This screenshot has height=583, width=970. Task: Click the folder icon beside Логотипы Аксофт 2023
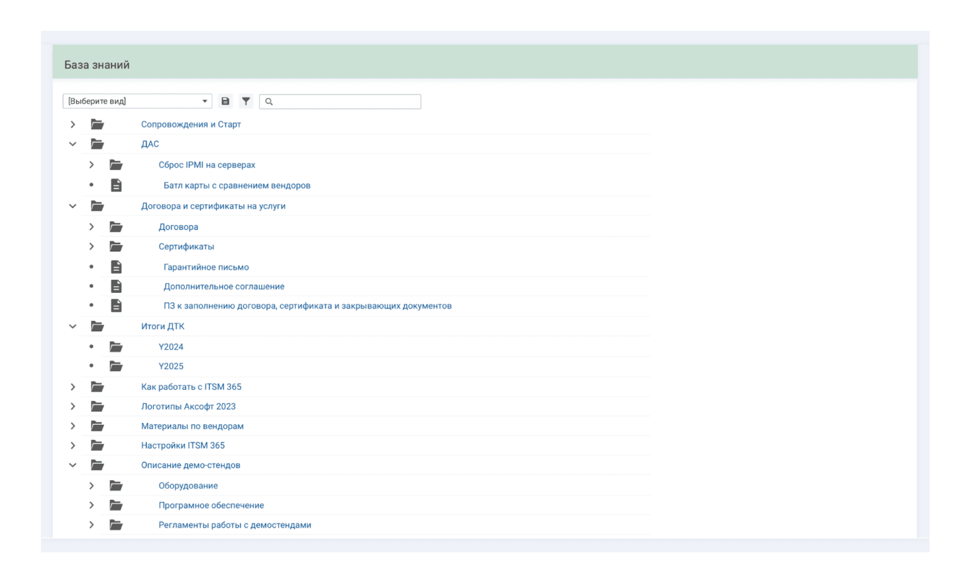point(97,406)
